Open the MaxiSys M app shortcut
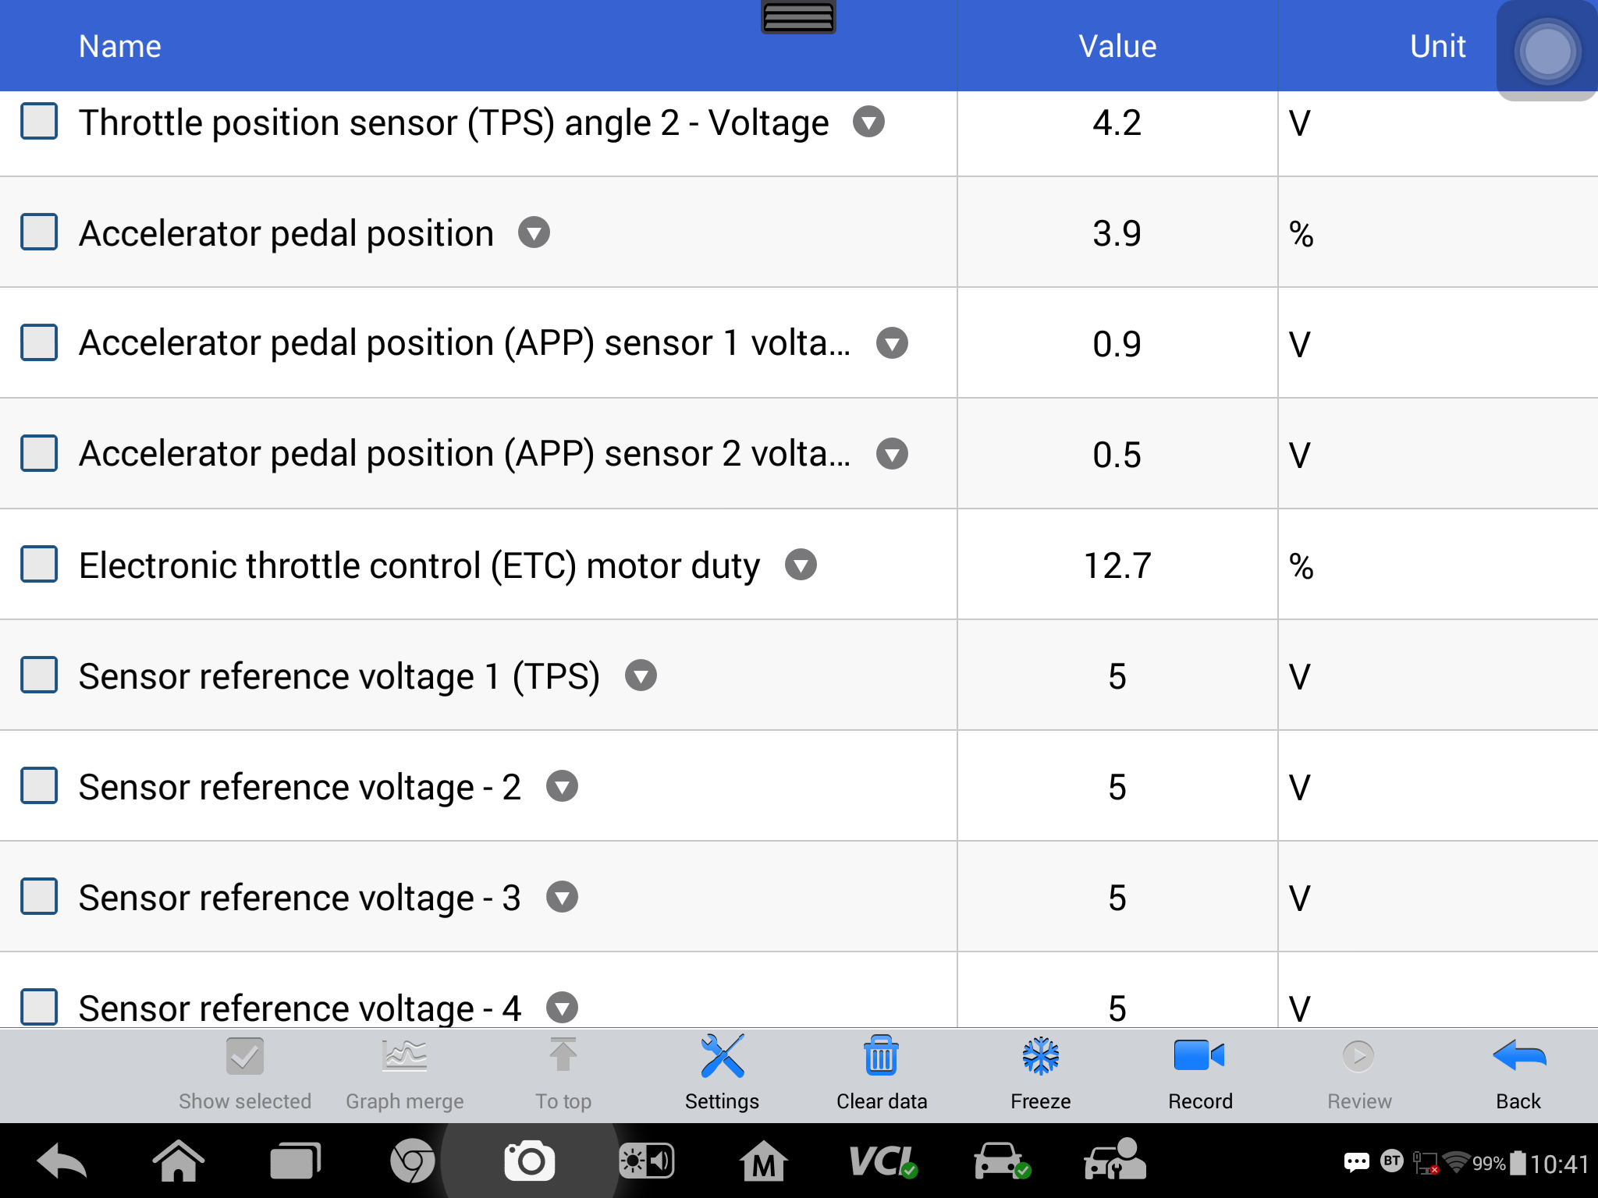This screenshot has height=1198, width=1598. (x=764, y=1161)
